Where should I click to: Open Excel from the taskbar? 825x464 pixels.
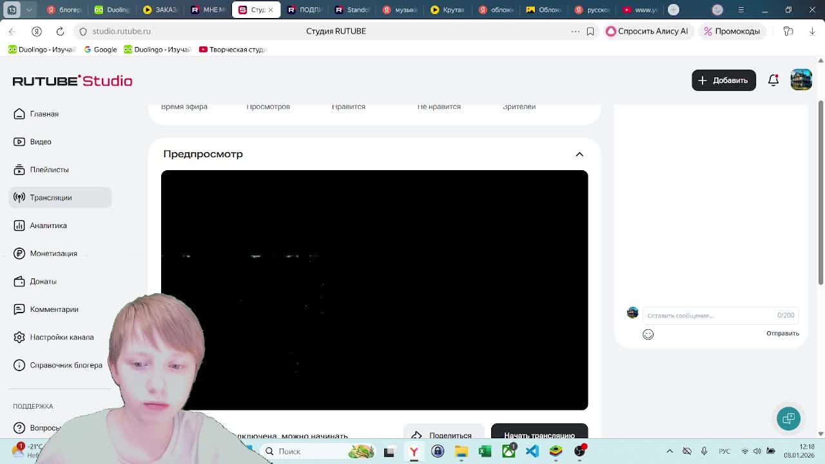(x=485, y=452)
